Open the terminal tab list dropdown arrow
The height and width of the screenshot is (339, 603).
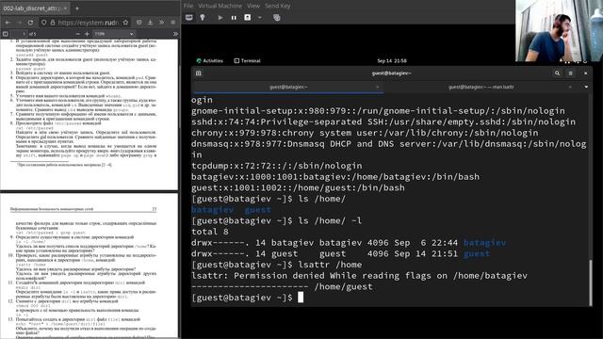[586, 88]
